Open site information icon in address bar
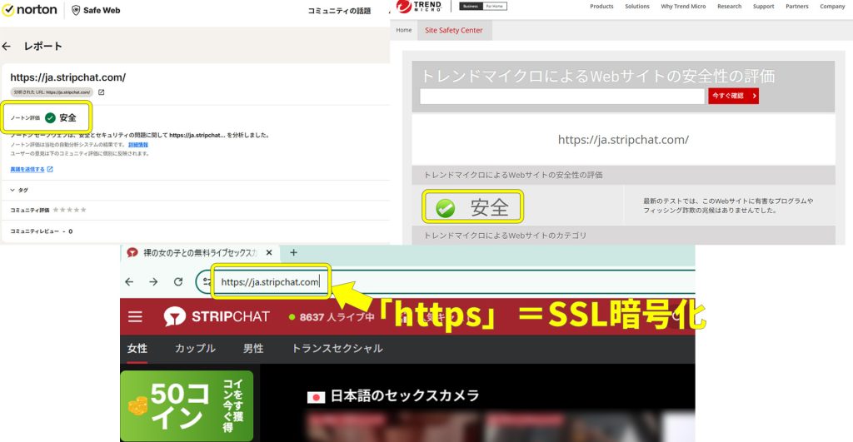853x442 pixels. [x=207, y=281]
